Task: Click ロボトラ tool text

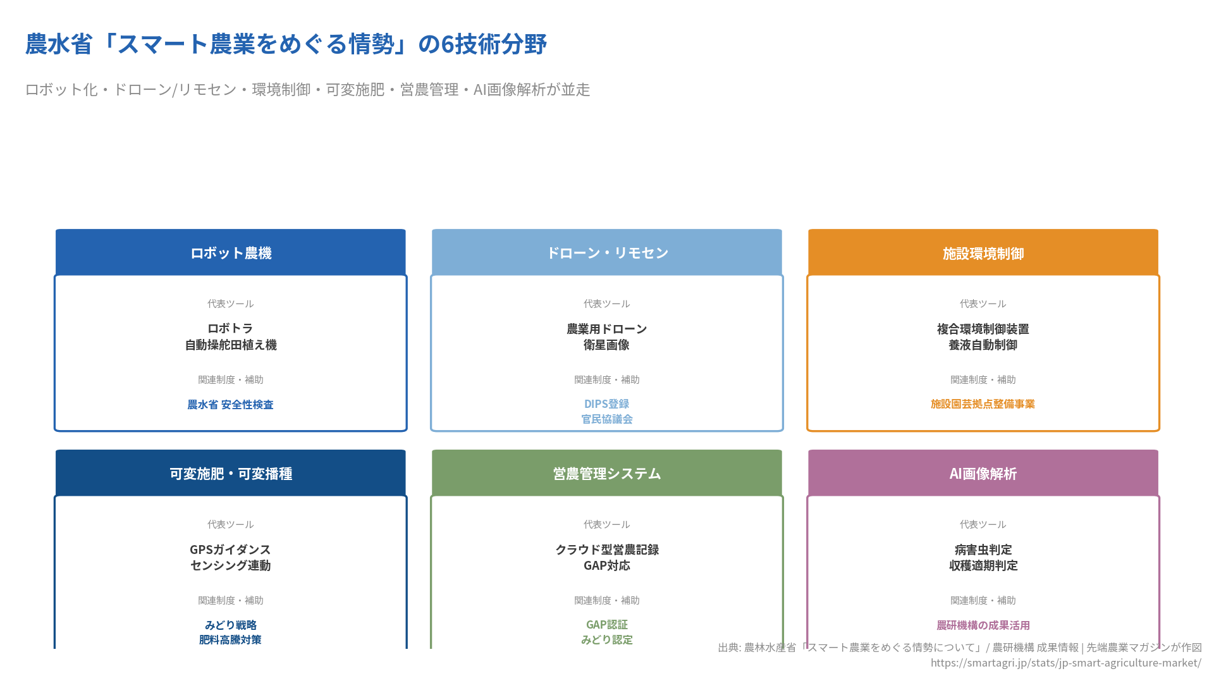Action: click(x=231, y=329)
